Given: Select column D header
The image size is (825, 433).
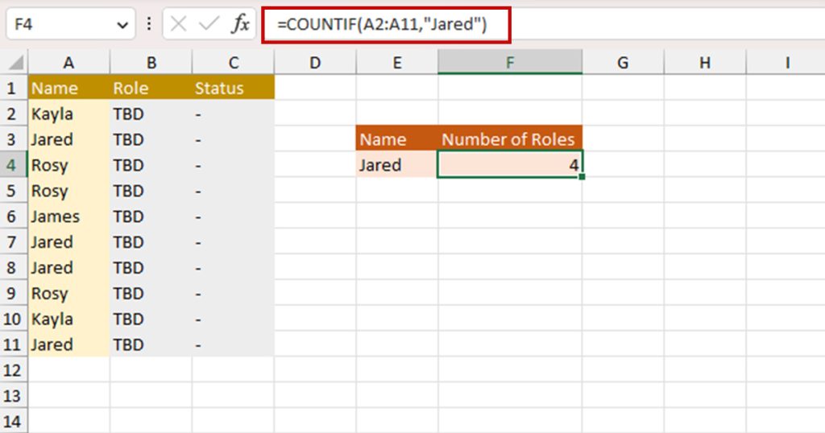Looking at the screenshot, I should (x=315, y=63).
